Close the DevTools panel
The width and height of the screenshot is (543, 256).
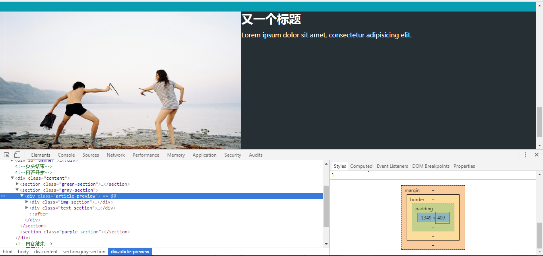(x=536, y=155)
